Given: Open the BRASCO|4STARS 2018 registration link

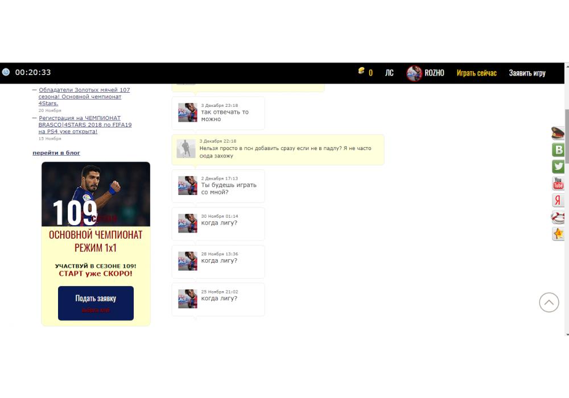Looking at the screenshot, I should [85, 125].
